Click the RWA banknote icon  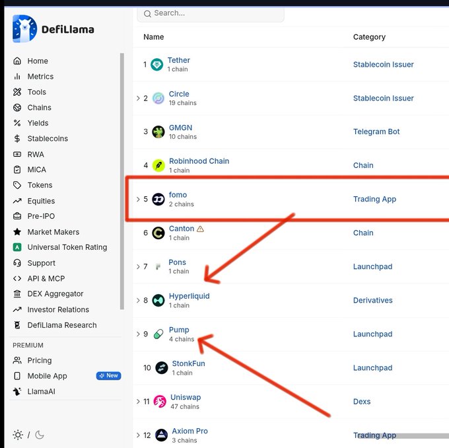click(17, 154)
